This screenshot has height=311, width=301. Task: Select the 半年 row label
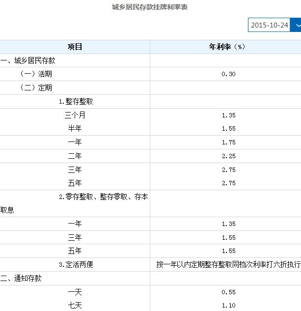pyautogui.click(x=75, y=129)
